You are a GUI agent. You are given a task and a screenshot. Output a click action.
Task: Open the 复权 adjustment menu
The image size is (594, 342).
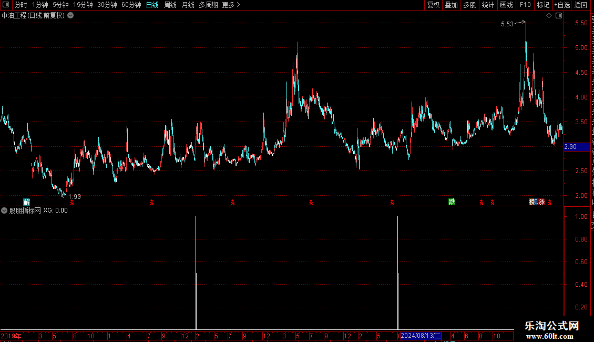(x=433, y=5)
